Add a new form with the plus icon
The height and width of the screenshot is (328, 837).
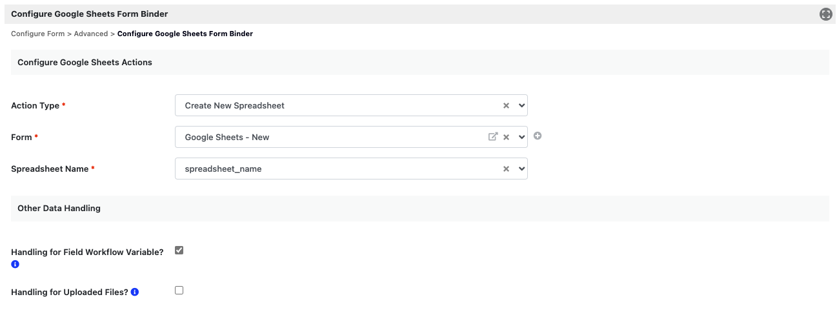(537, 136)
